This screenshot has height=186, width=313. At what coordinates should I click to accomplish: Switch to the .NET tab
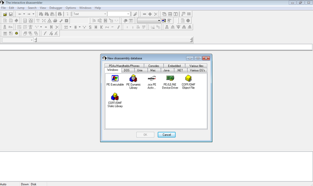pyautogui.click(x=180, y=70)
